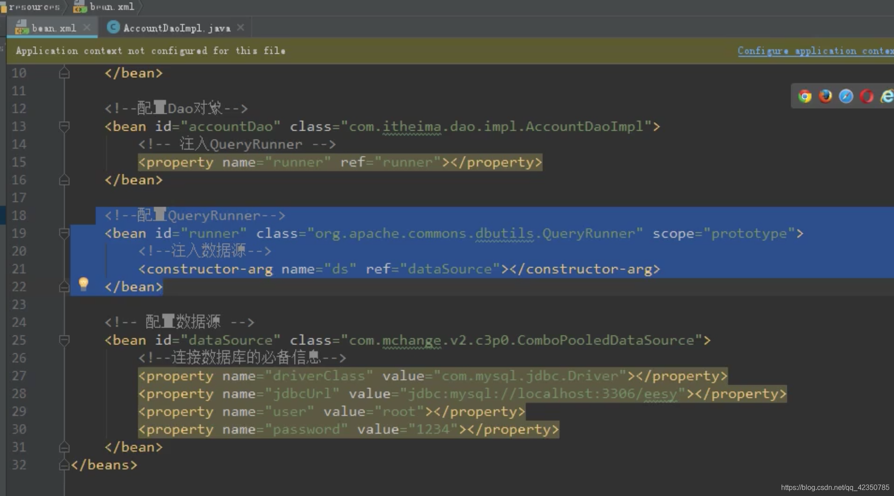The height and width of the screenshot is (496, 894).
Task: Close the bean.xml tab
Action: [x=87, y=28]
